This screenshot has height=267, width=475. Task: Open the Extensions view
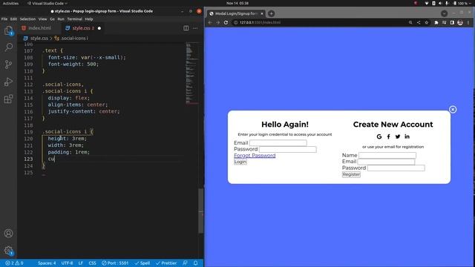tap(8, 99)
